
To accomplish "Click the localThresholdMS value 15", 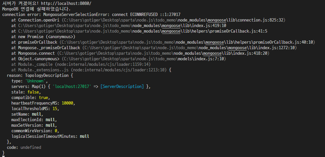I will tap(55, 108).
